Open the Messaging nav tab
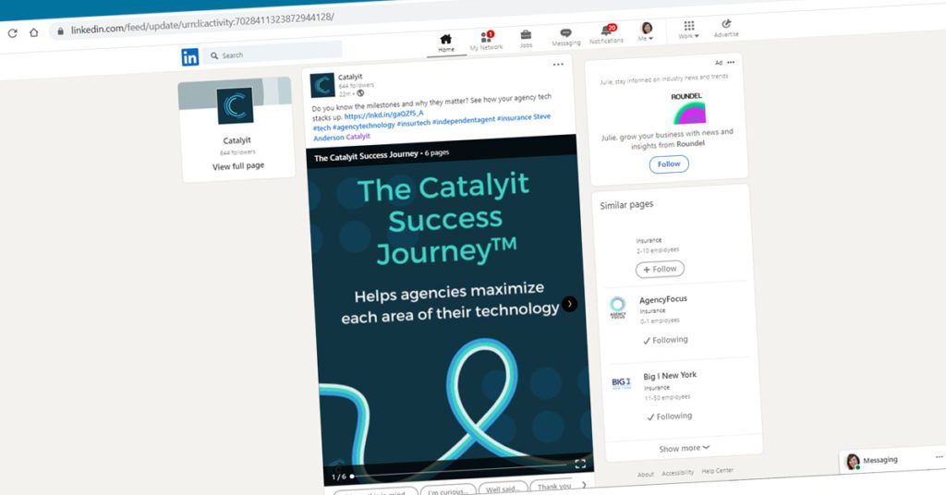The height and width of the screenshot is (495, 946). (x=566, y=37)
